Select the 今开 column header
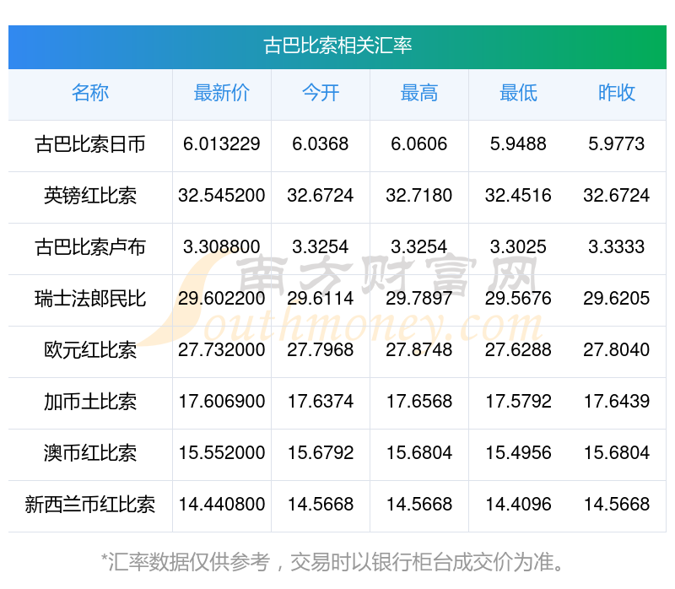The height and width of the screenshot is (589, 675). pos(321,93)
